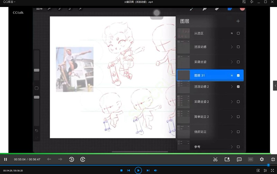Rewind 5 seconds with circular arrow icon

click(x=71, y=159)
